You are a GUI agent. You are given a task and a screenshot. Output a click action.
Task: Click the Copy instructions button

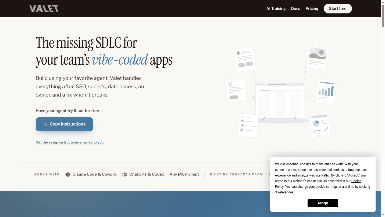point(64,124)
